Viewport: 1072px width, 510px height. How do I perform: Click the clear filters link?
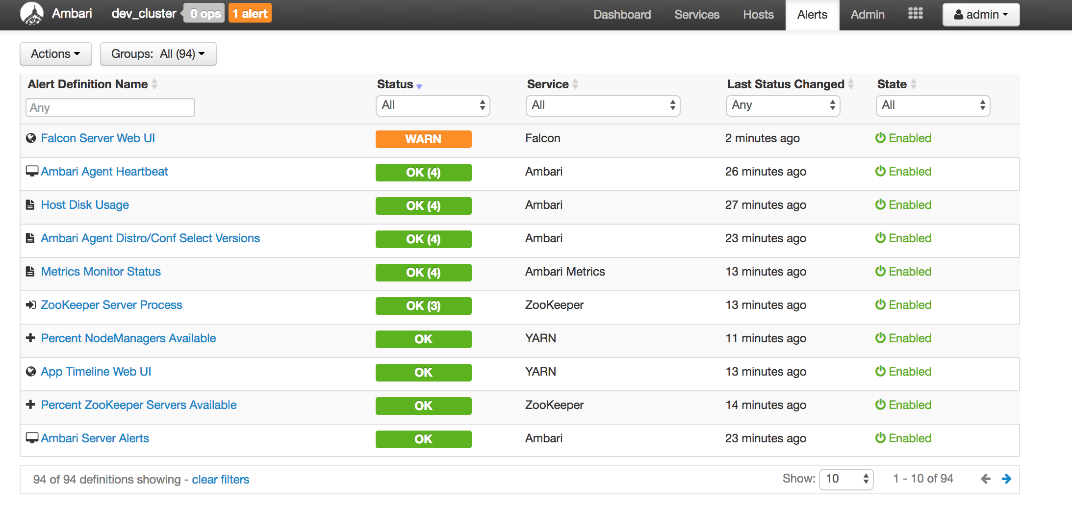pyautogui.click(x=220, y=480)
